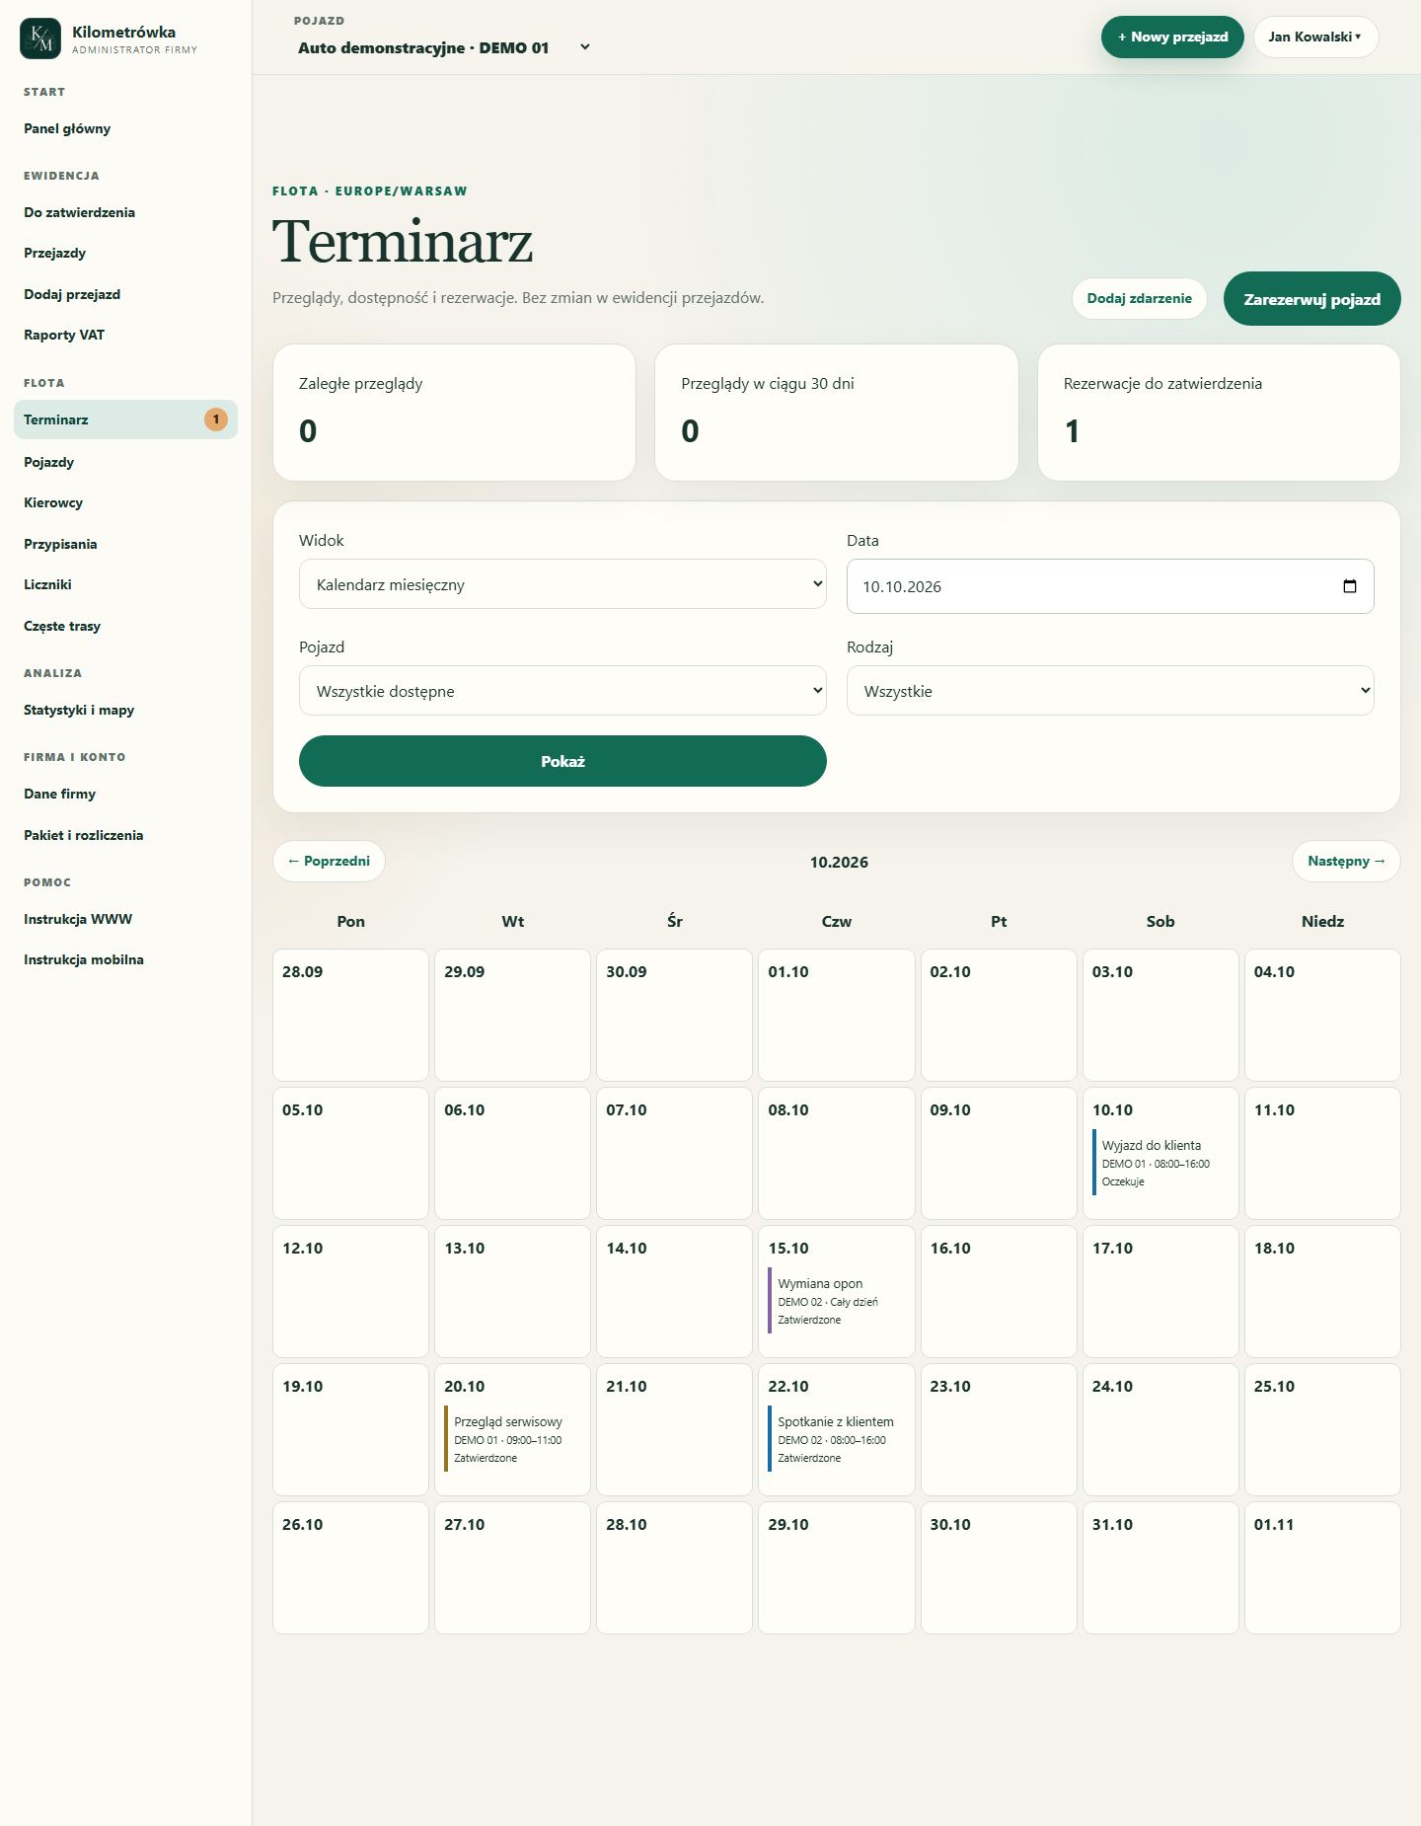Click the Oczekuje status text

[1123, 1181]
